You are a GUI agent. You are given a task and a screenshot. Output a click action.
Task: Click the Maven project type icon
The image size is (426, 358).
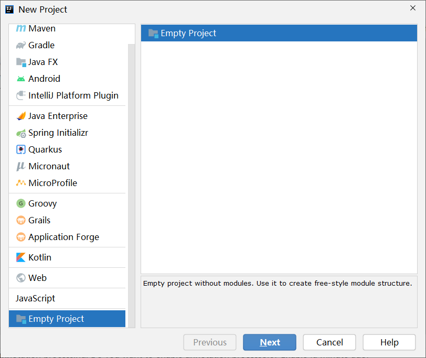[x=21, y=28]
